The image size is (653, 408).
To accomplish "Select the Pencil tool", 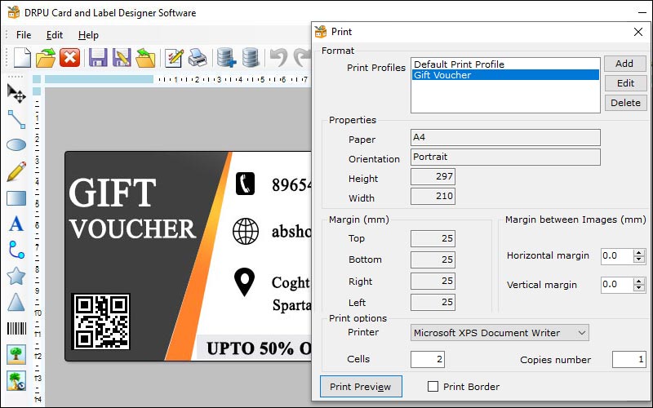I will pos(16,171).
